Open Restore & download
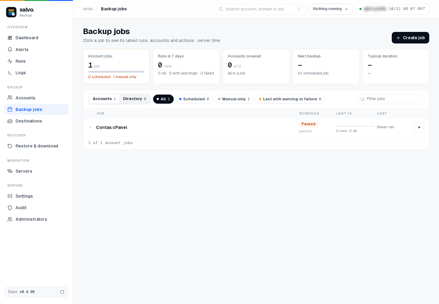This screenshot has width=439, height=304. click(36, 146)
